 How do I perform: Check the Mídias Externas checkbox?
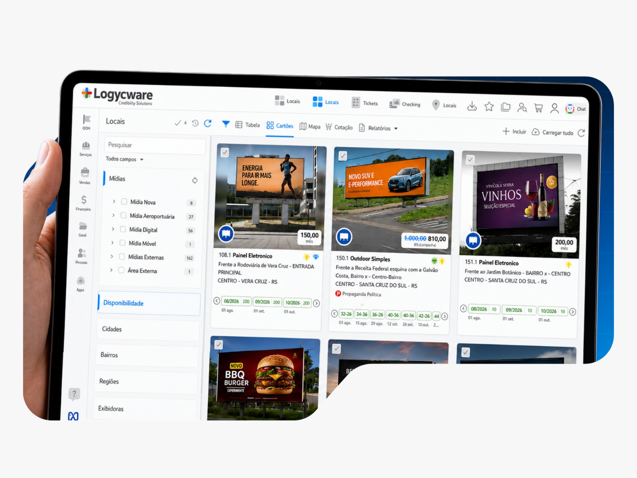[122, 257]
